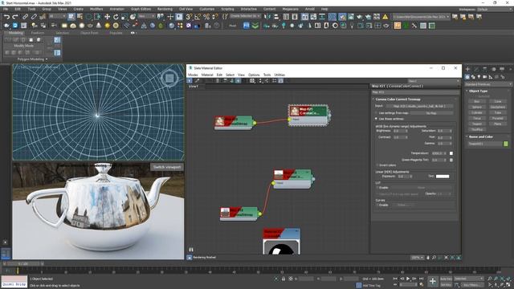Toggle the Angle Snap icon
Screen dimensions: 514x289
click(198, 16)
